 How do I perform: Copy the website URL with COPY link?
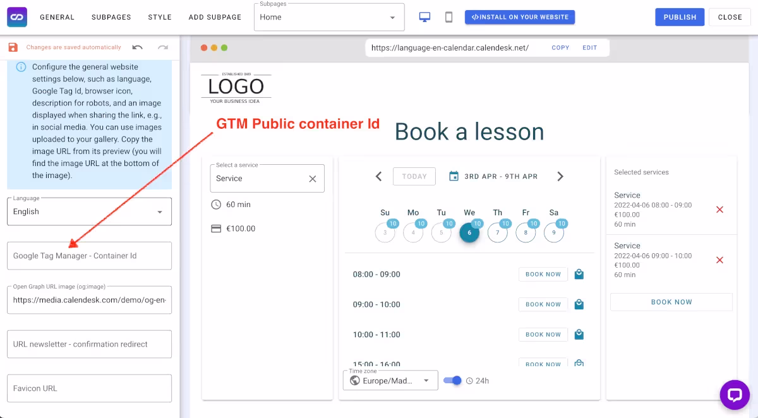tap(560, 47)
